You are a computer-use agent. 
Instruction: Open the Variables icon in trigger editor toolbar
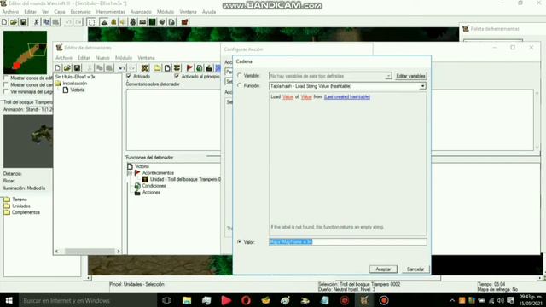[144, 68]
